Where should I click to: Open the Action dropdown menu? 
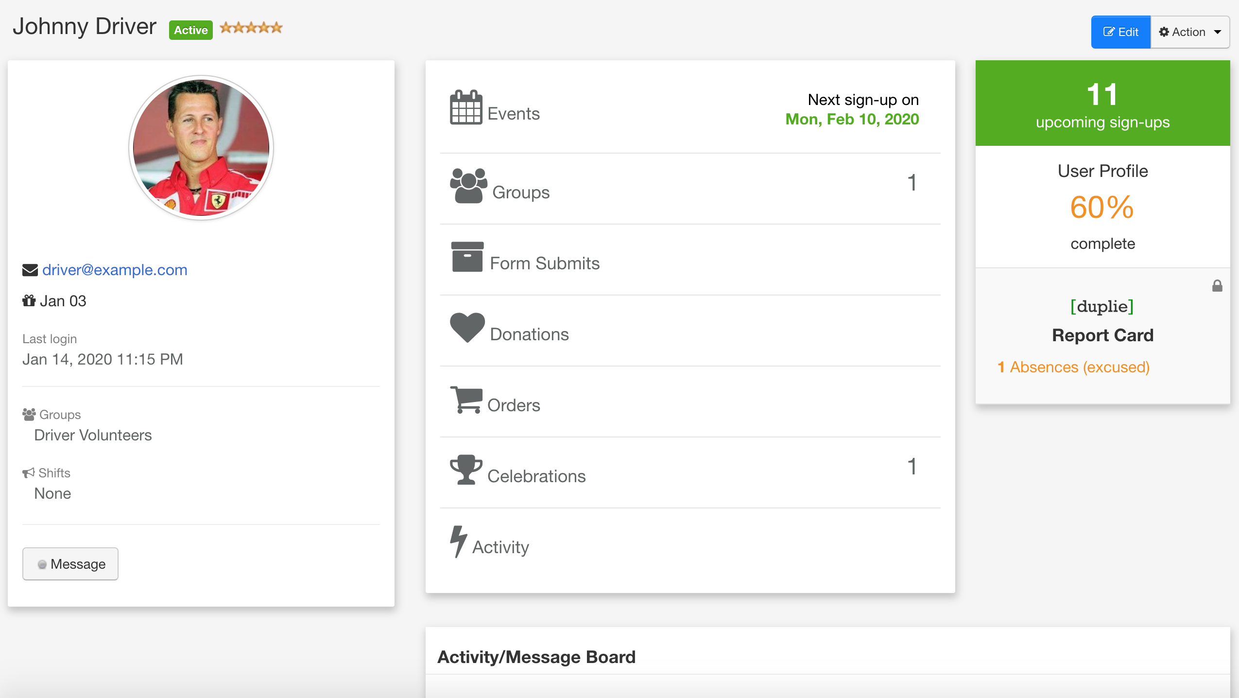(1190, 32)
